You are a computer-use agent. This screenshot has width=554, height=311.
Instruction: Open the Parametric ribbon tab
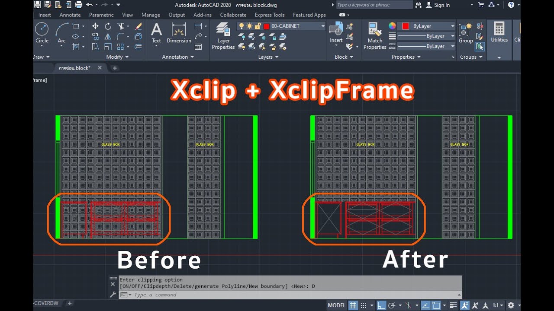[101, 15]
